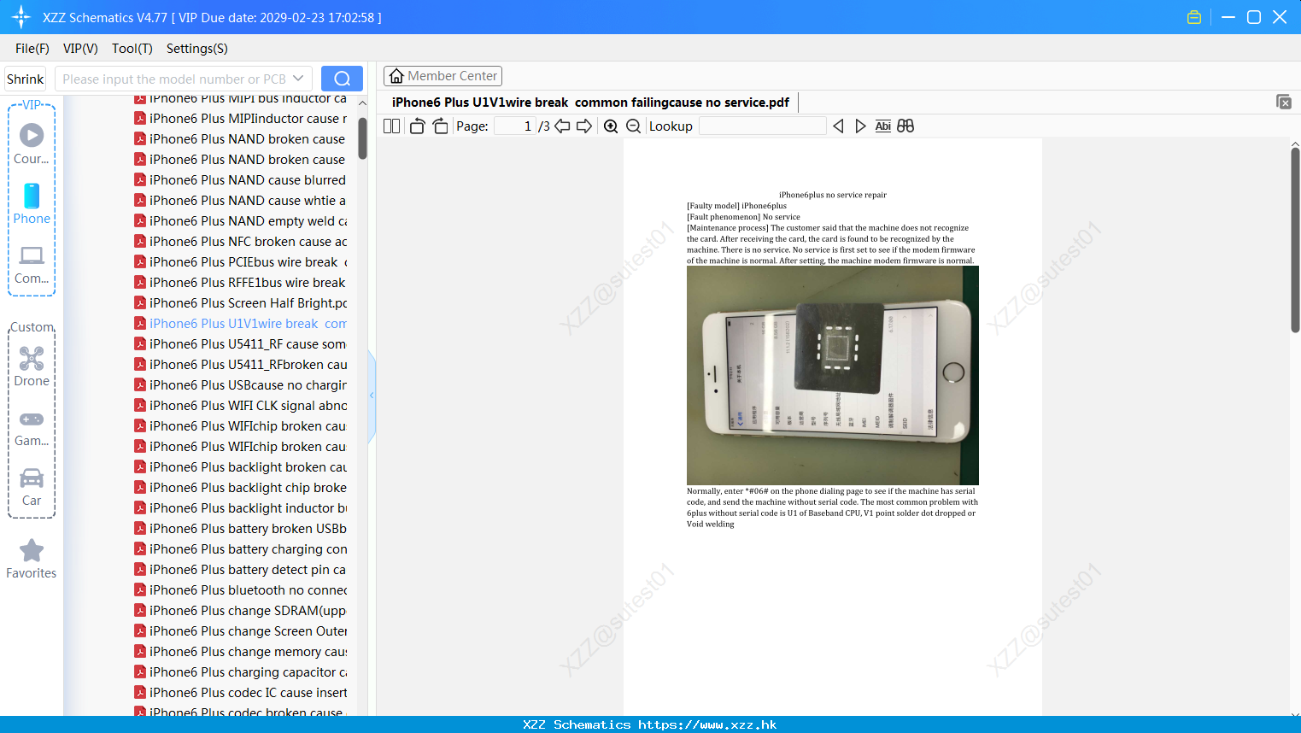The image size is (1301, 733).
Task: Go to previous page arrow
Action: (x=562, y=126)
